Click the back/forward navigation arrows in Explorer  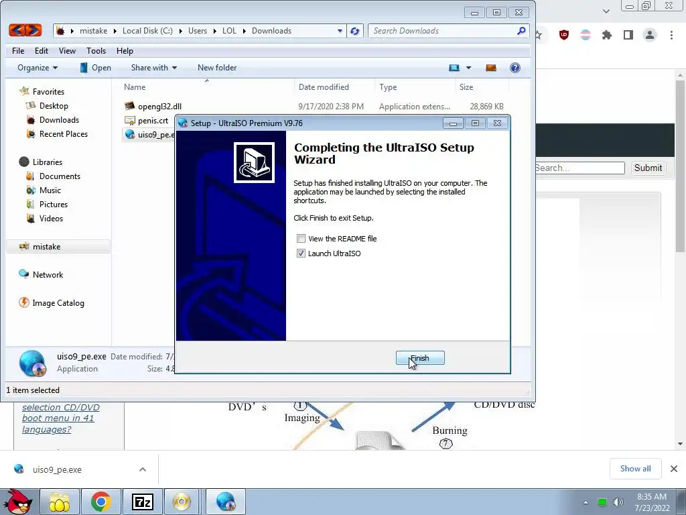point(25,30)
